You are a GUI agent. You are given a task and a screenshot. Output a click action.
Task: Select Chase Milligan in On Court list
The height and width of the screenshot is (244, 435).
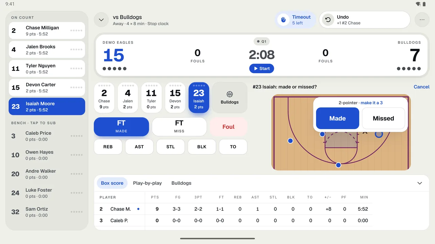pos(47,30)
